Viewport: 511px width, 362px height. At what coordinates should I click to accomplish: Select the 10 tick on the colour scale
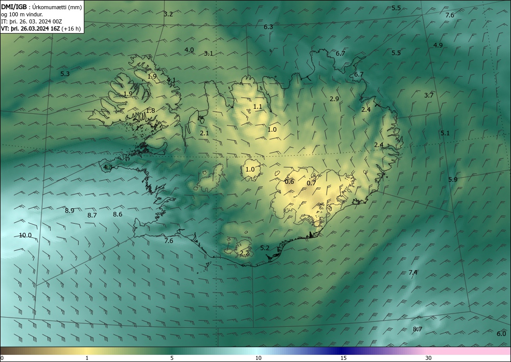coord(258,358)
